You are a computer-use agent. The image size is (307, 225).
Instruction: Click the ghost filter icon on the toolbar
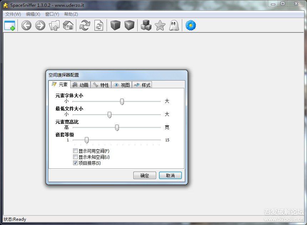coord(174,25)
